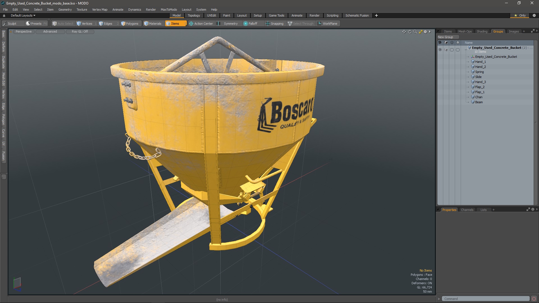The height and width of the screenshot is (303, 539).
Task: Add new tab beside Lists
Action: point(494,210)
